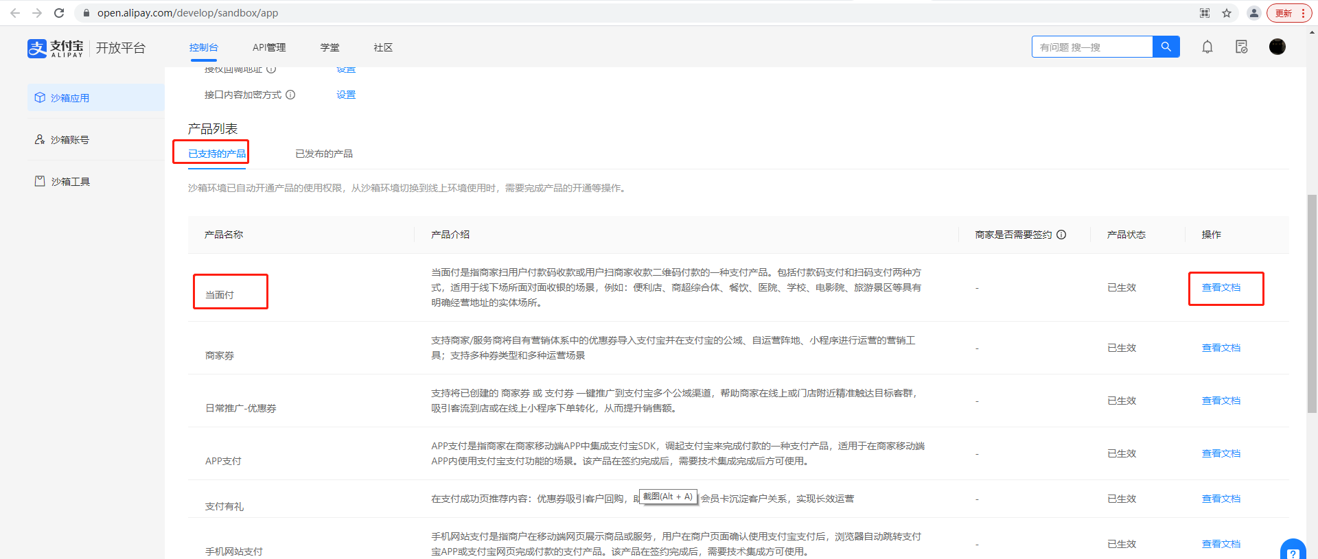Open API管理 menu

pyautogui.click(x=269, y=47)
